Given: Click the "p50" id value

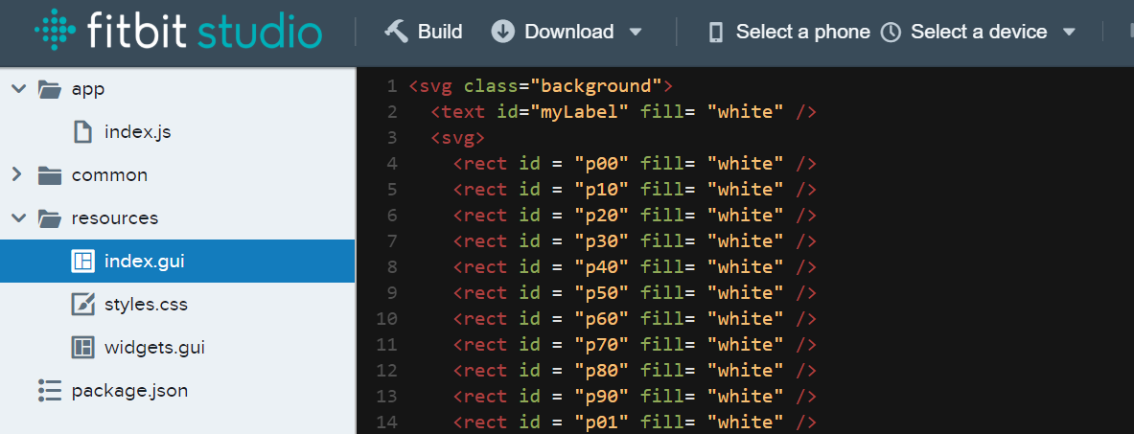Looking at the screenshot, I should 602,293.
